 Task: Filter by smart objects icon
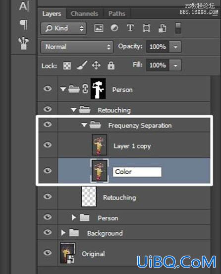click(x=162, y=28)
